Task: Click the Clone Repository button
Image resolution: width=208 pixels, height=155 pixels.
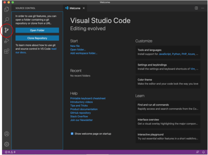Action: [37, 38]
